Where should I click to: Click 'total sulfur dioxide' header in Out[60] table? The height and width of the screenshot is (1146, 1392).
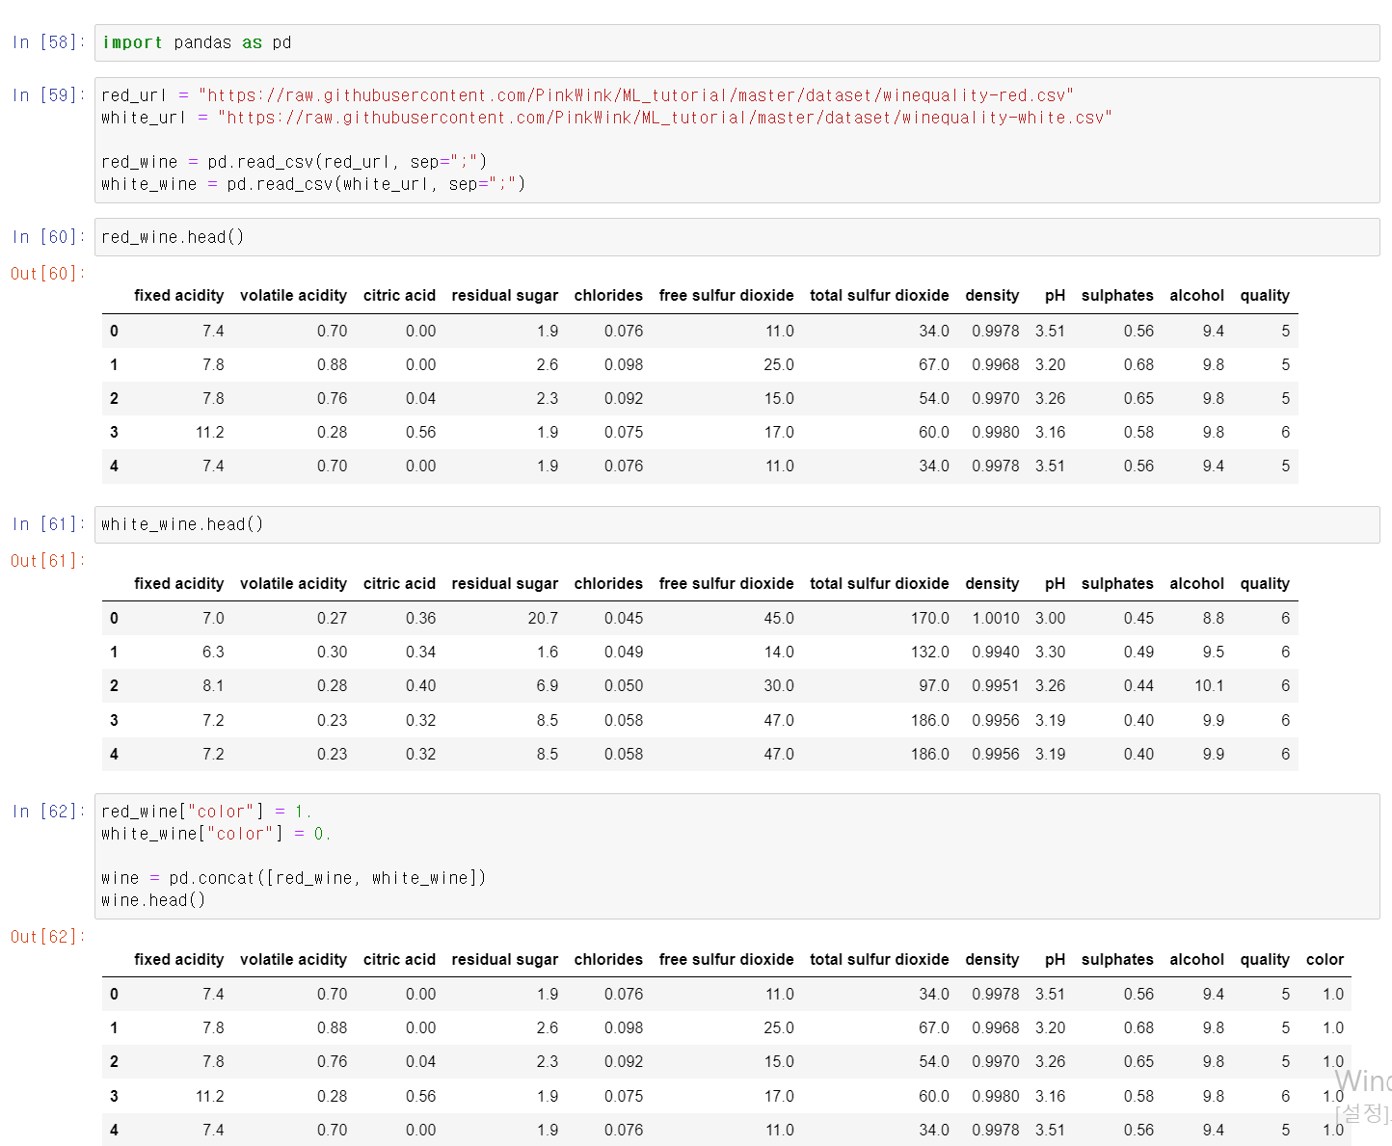click(879, 296)
